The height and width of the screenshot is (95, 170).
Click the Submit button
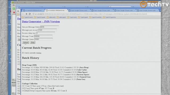[25, 42]
